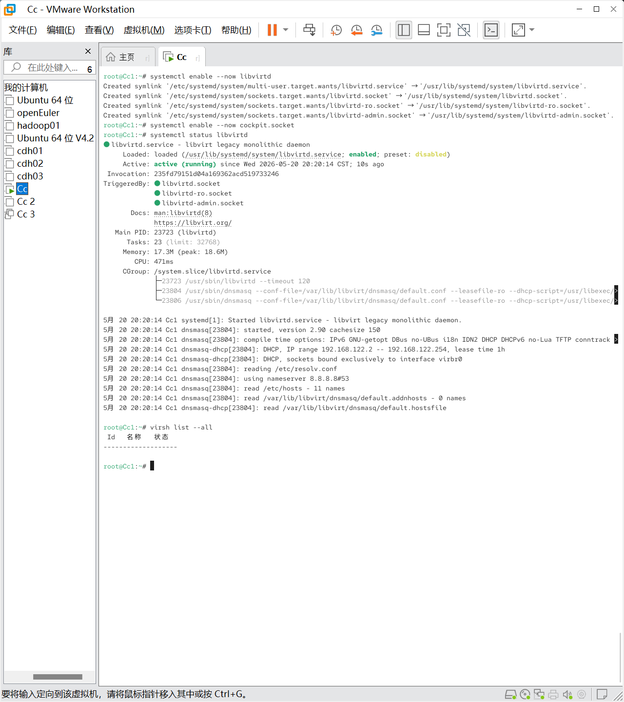The height and width of the screenshot is (702, 624).
Task: Take a snapshot of this virtual machine
Action: coord(336,30)
